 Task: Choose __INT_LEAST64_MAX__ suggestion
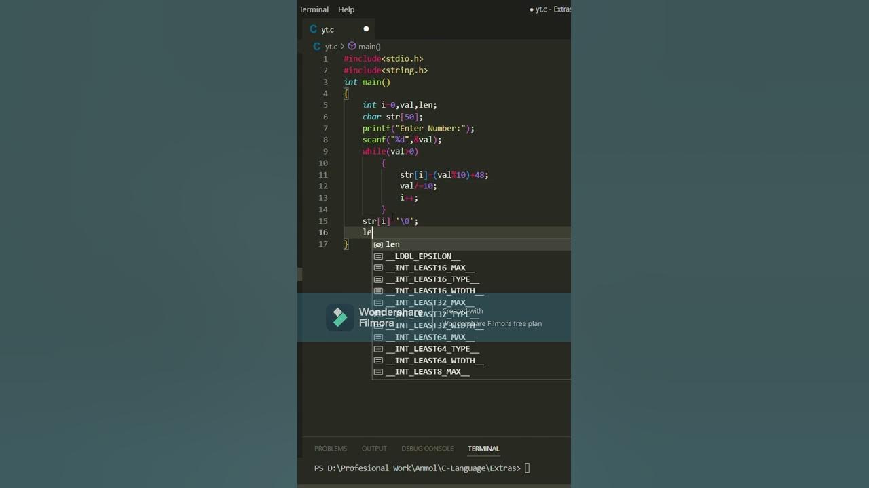point(471,337)
